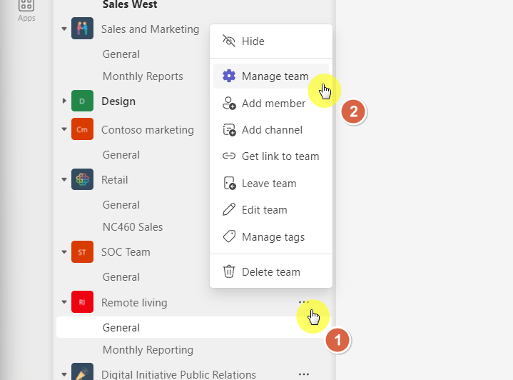Open General channel under Remote living
513x380 pixels.
pos(193,327)
